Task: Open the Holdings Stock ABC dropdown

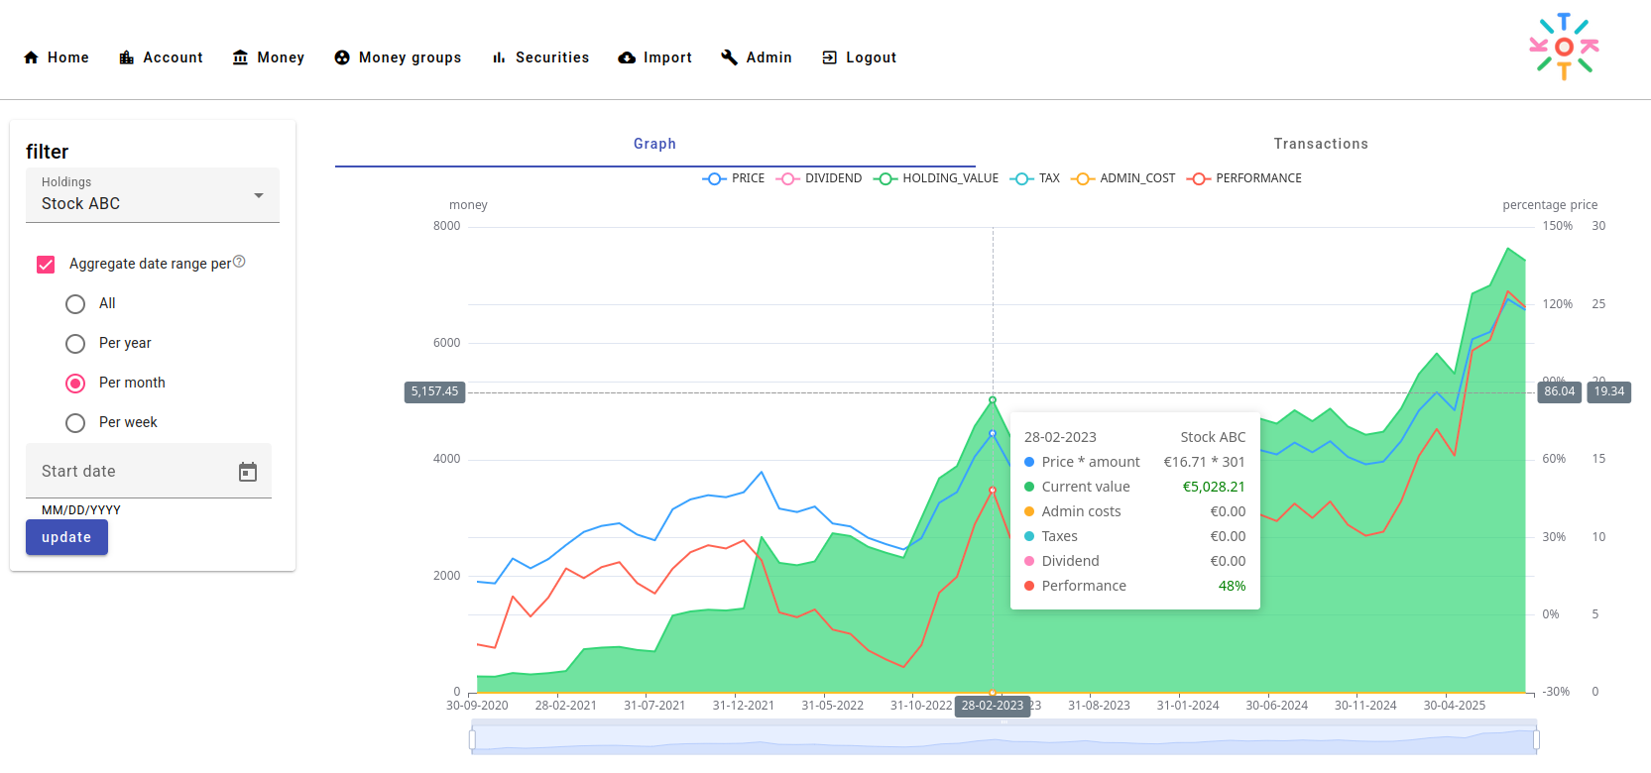Action: 153,195
